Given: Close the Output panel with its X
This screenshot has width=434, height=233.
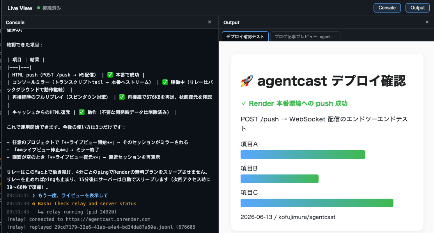Looking at the screenshot, I should point(427,22).
